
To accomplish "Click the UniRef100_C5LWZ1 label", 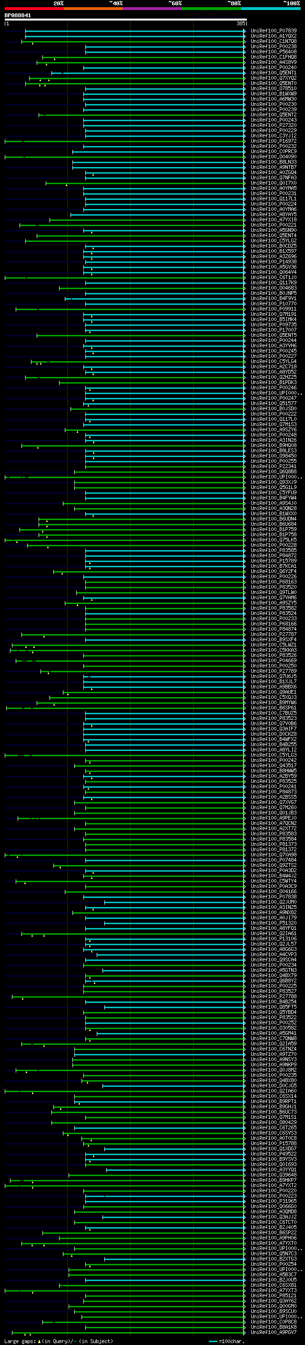I will [274, 645].
